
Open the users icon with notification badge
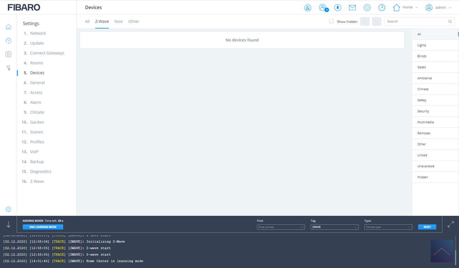pos(323,7)
